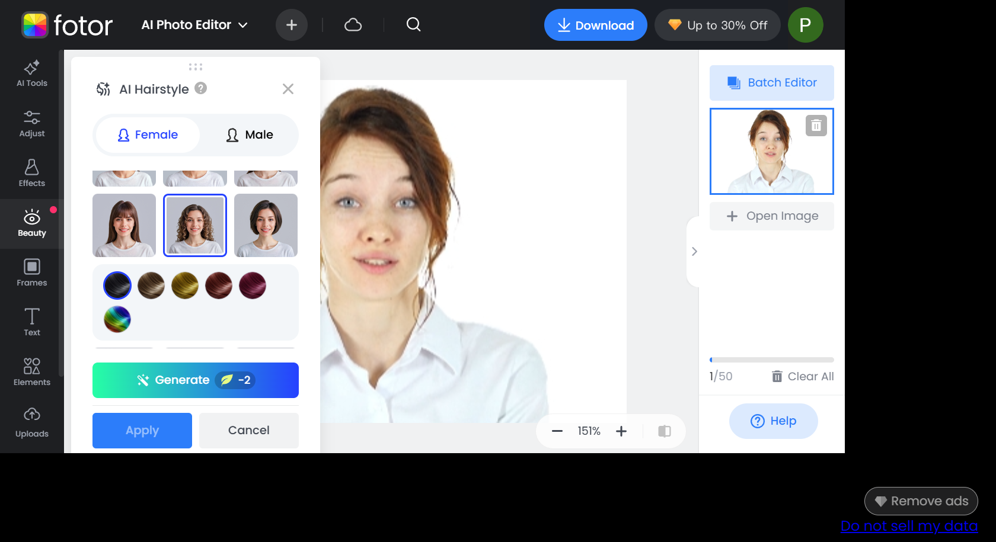This screenshot has width=996, height=542.
Task: Apply the hairstyle changes
Action: tap(142, 431)
